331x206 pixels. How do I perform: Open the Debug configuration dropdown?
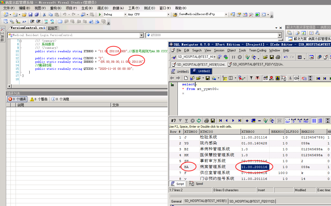point(125,15)
